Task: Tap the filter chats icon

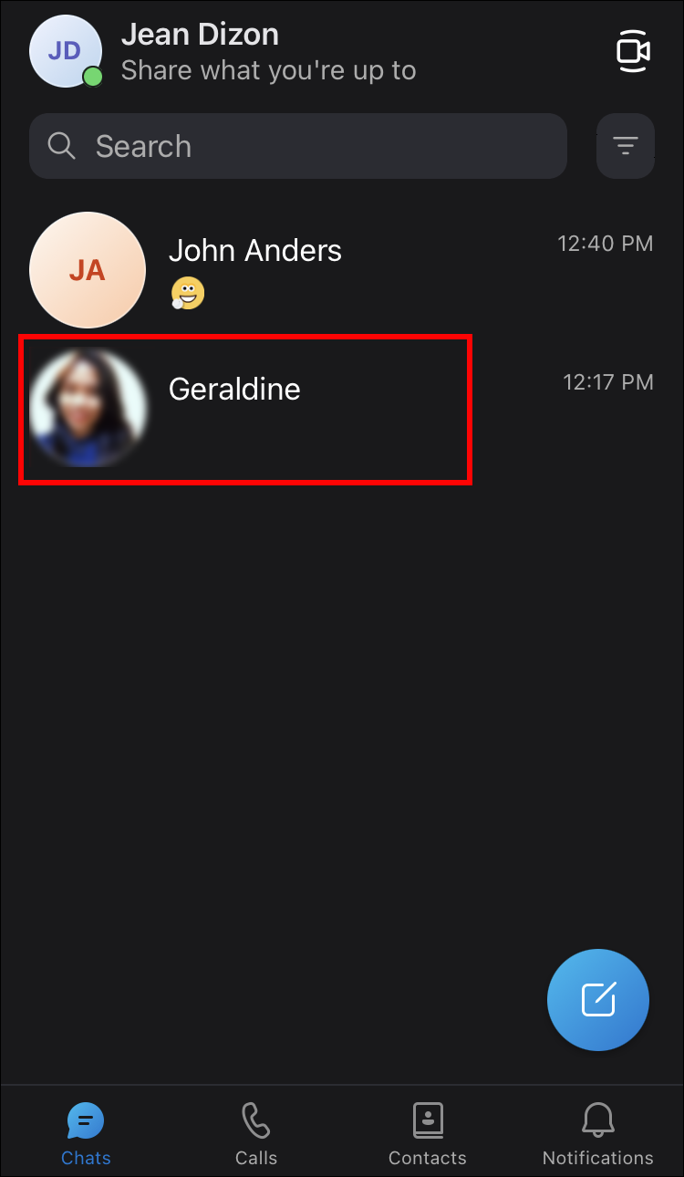Action: 625,146
